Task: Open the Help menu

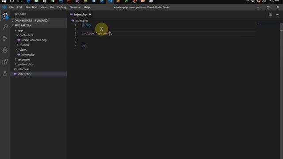Action: pos(87,7)
